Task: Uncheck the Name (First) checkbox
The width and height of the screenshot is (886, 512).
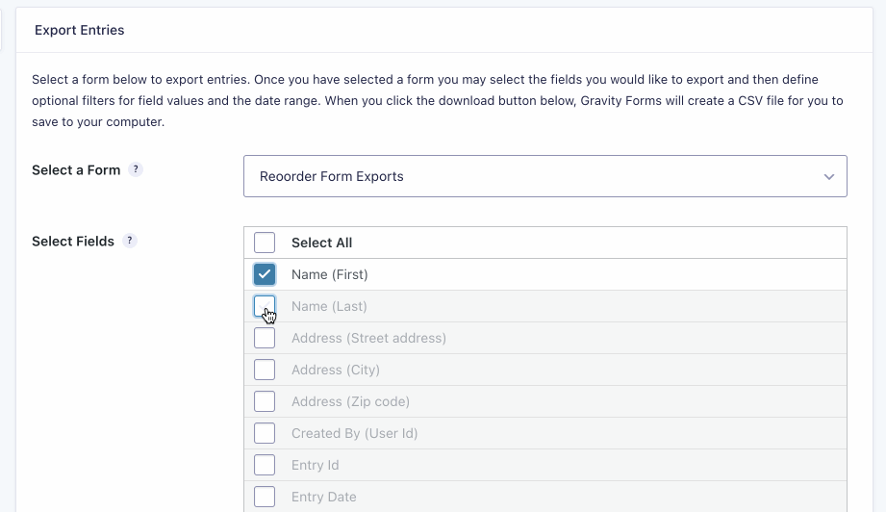Action: coord(265,275)
